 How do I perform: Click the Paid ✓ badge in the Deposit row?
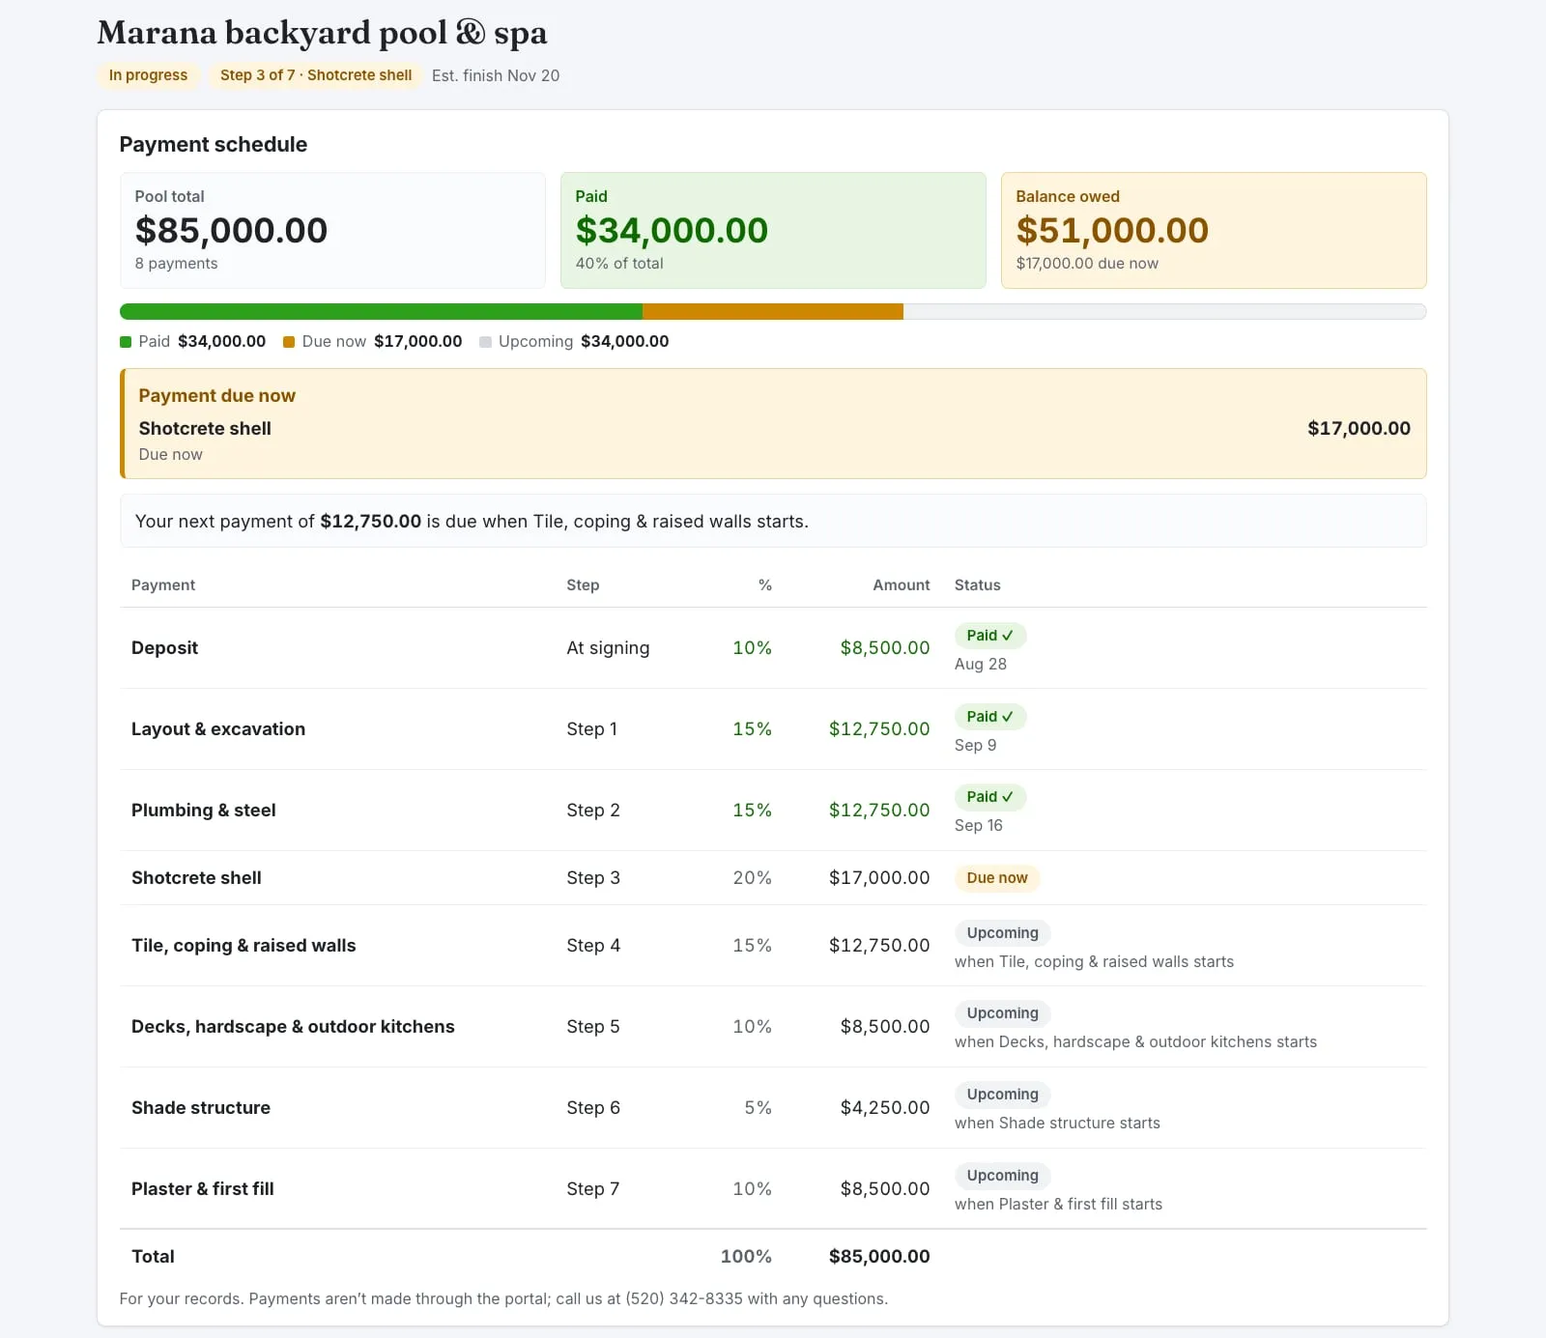point(990,636)
